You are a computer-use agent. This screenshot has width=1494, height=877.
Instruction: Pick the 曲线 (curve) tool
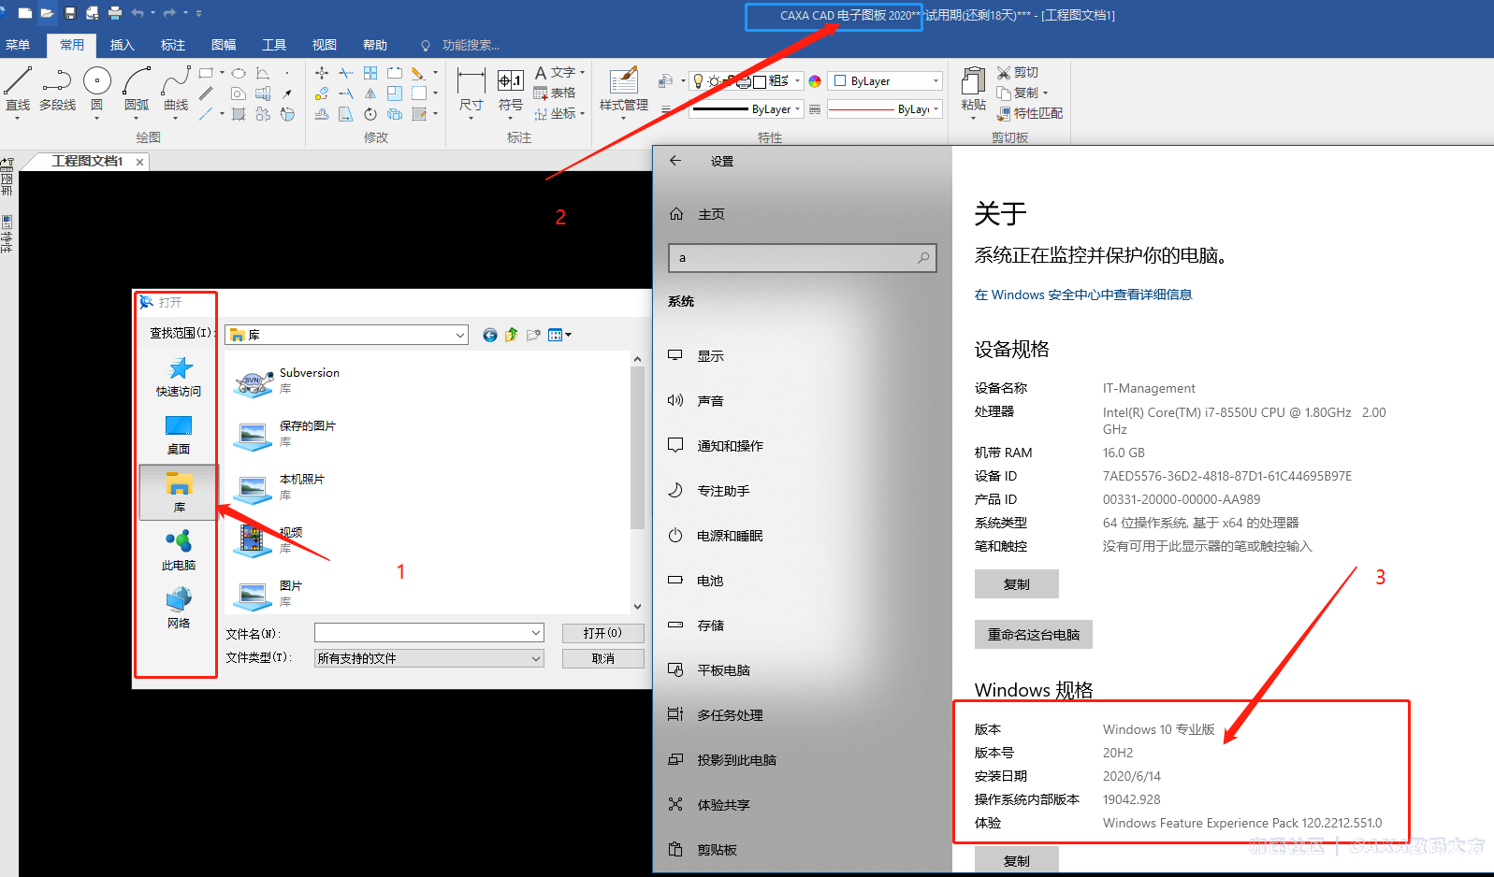pos(176,89)
